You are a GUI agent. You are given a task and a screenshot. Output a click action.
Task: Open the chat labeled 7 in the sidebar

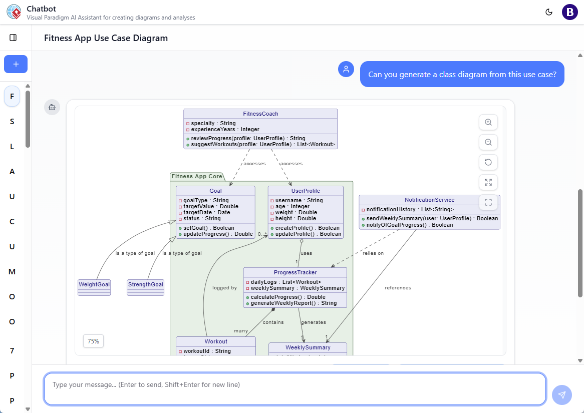click(x=12, y=351)
